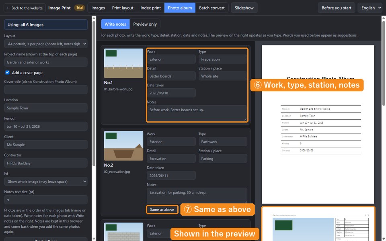Open the Fit dropdown
This screenshot has width=386, height=241.
[x=46, y=182]
